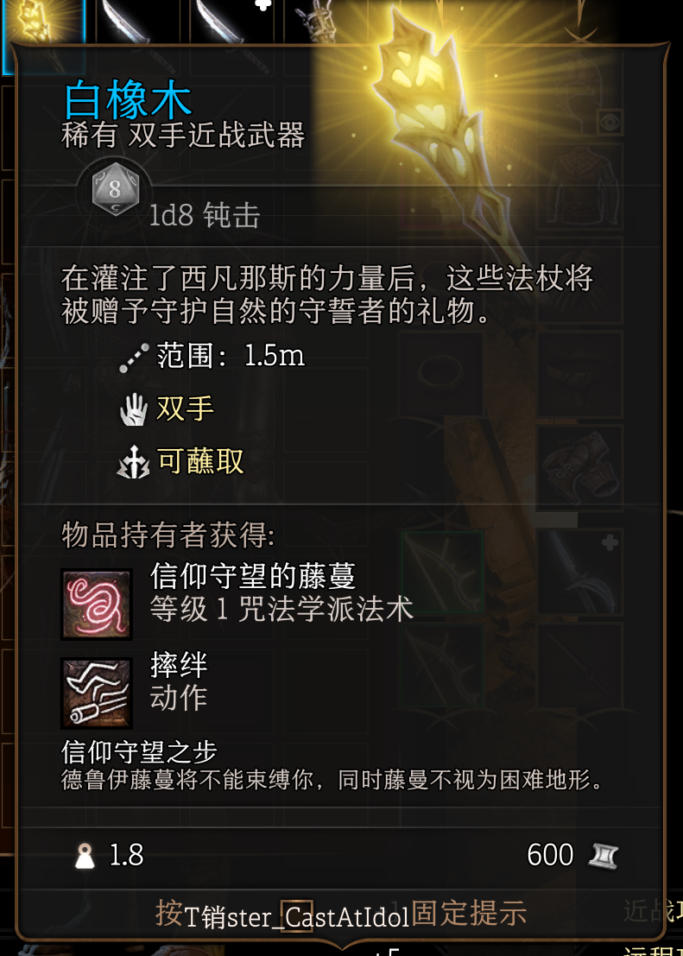The image size is (683, 956).
Task: Select the gloves equipment slot
Action: click(x=579, y=467)
